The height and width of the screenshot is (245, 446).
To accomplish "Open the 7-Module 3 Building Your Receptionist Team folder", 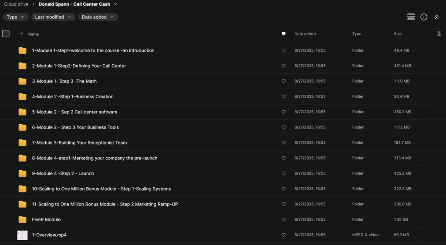I will tap(79, 142).
